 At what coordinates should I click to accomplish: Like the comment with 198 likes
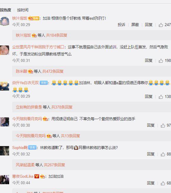[x=161, y=61]
